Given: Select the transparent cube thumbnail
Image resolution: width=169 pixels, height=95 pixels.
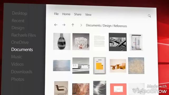Looking at the screenshot, I should [81, 42].
